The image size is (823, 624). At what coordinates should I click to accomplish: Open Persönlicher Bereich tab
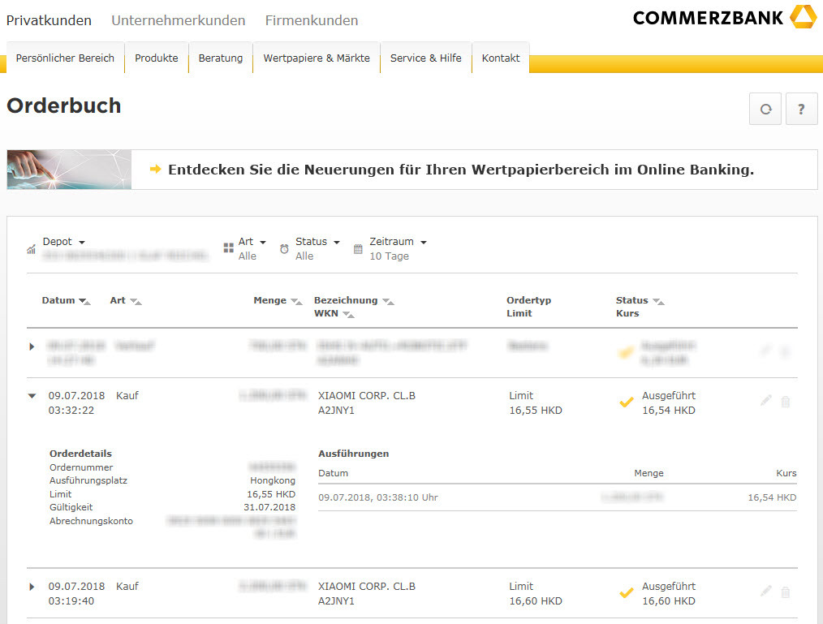[x=65, y=58]
